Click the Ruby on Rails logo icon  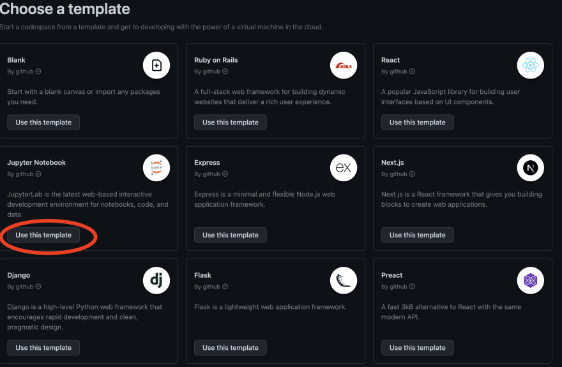[344, 65]
